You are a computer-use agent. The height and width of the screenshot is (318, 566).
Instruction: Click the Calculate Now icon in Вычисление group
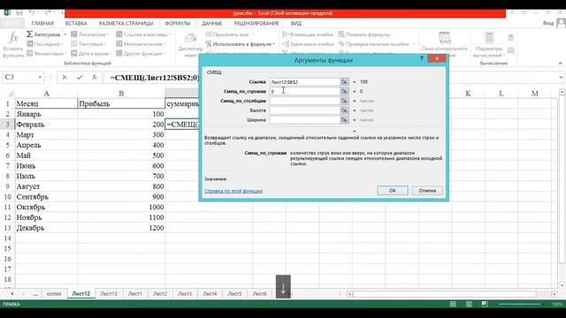[x=511, y=37]
